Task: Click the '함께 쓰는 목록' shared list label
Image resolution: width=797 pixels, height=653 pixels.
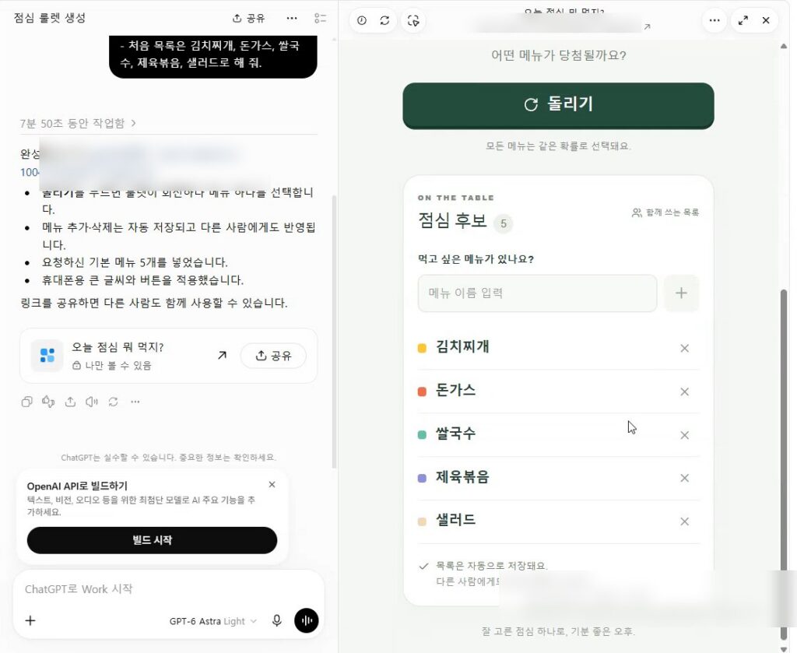Action: click(x=665, y=212)
